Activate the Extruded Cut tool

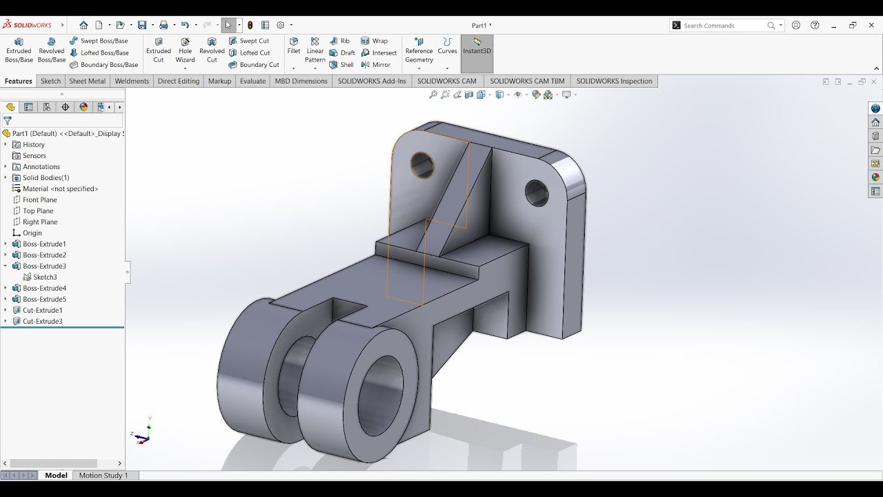click(x=158, y=50)
